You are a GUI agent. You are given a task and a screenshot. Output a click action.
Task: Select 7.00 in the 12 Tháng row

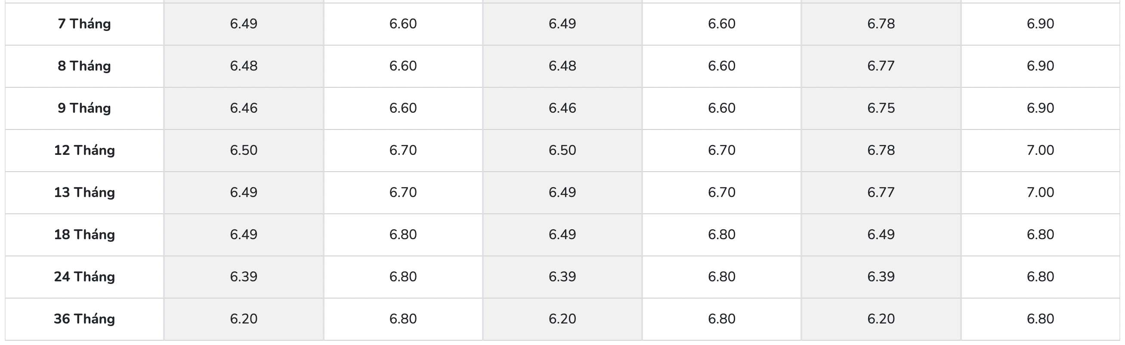pos(1040,150)
